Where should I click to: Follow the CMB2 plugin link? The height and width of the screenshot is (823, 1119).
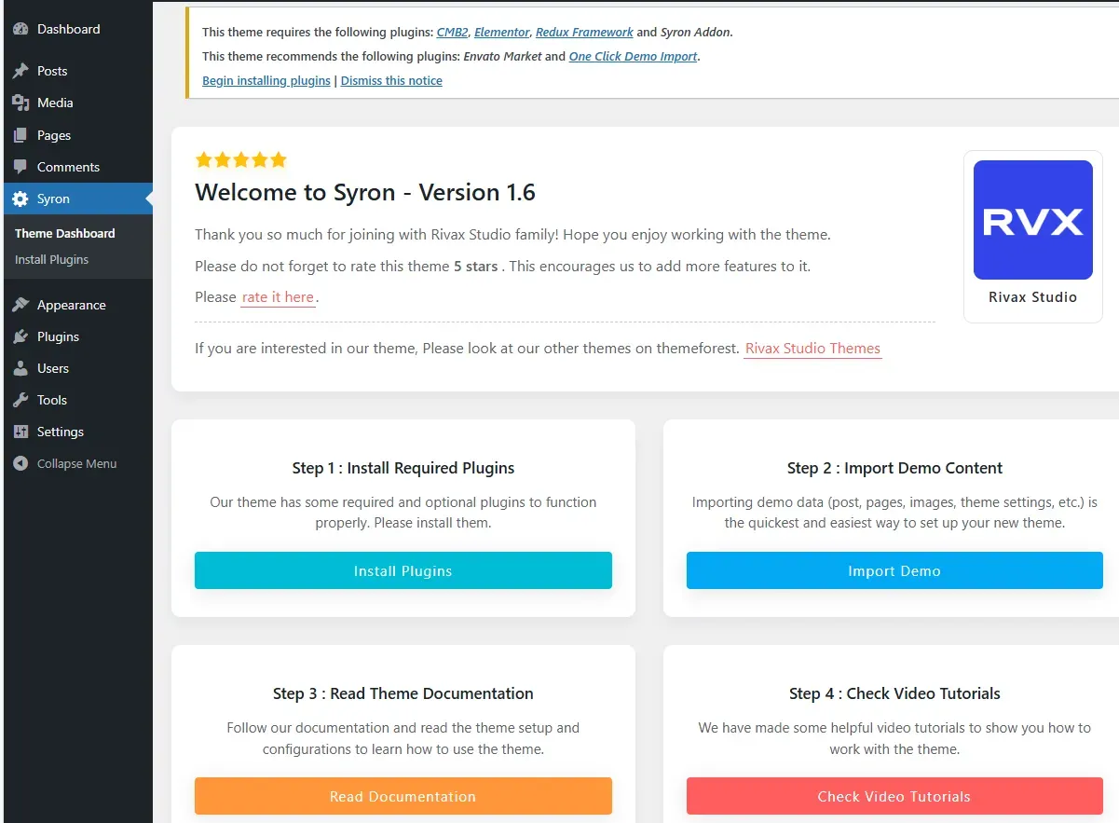pyautogui.click(x=453, y=32)
